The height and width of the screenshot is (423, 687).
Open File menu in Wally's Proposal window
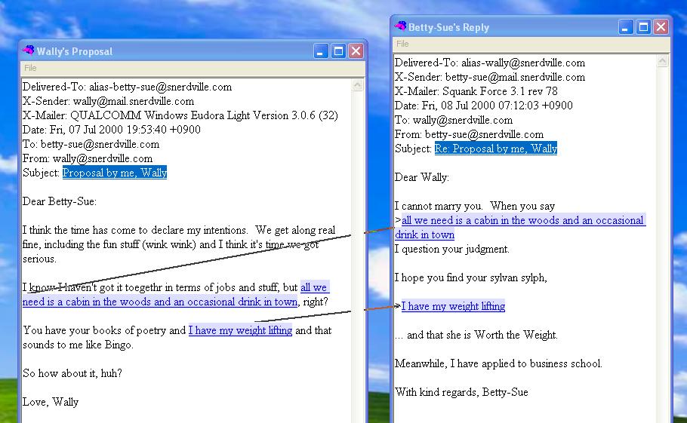pos(30,68)
